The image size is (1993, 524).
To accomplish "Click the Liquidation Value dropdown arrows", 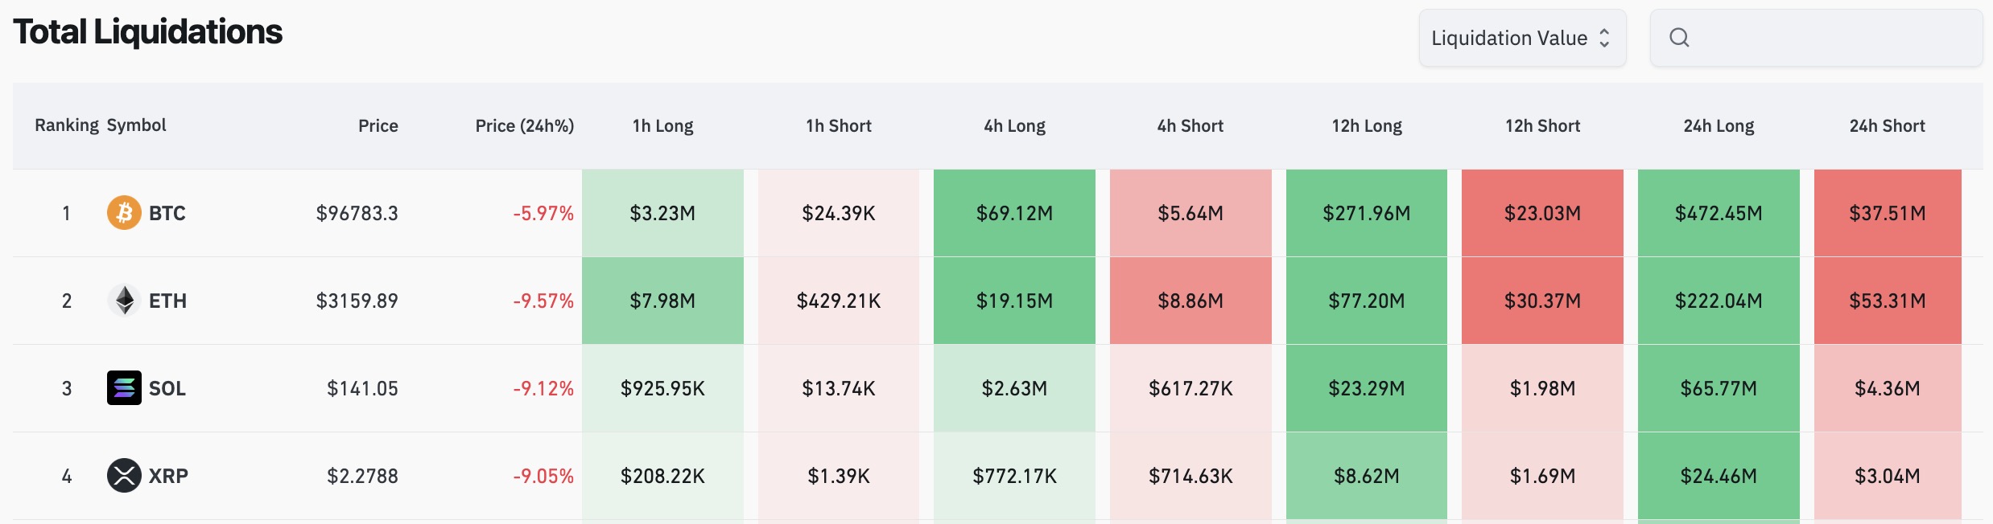I will (1604, 38).
